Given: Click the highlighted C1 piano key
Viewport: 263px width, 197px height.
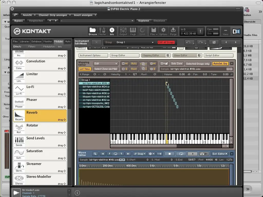Looking at the screenshot, I should point(167,139).
